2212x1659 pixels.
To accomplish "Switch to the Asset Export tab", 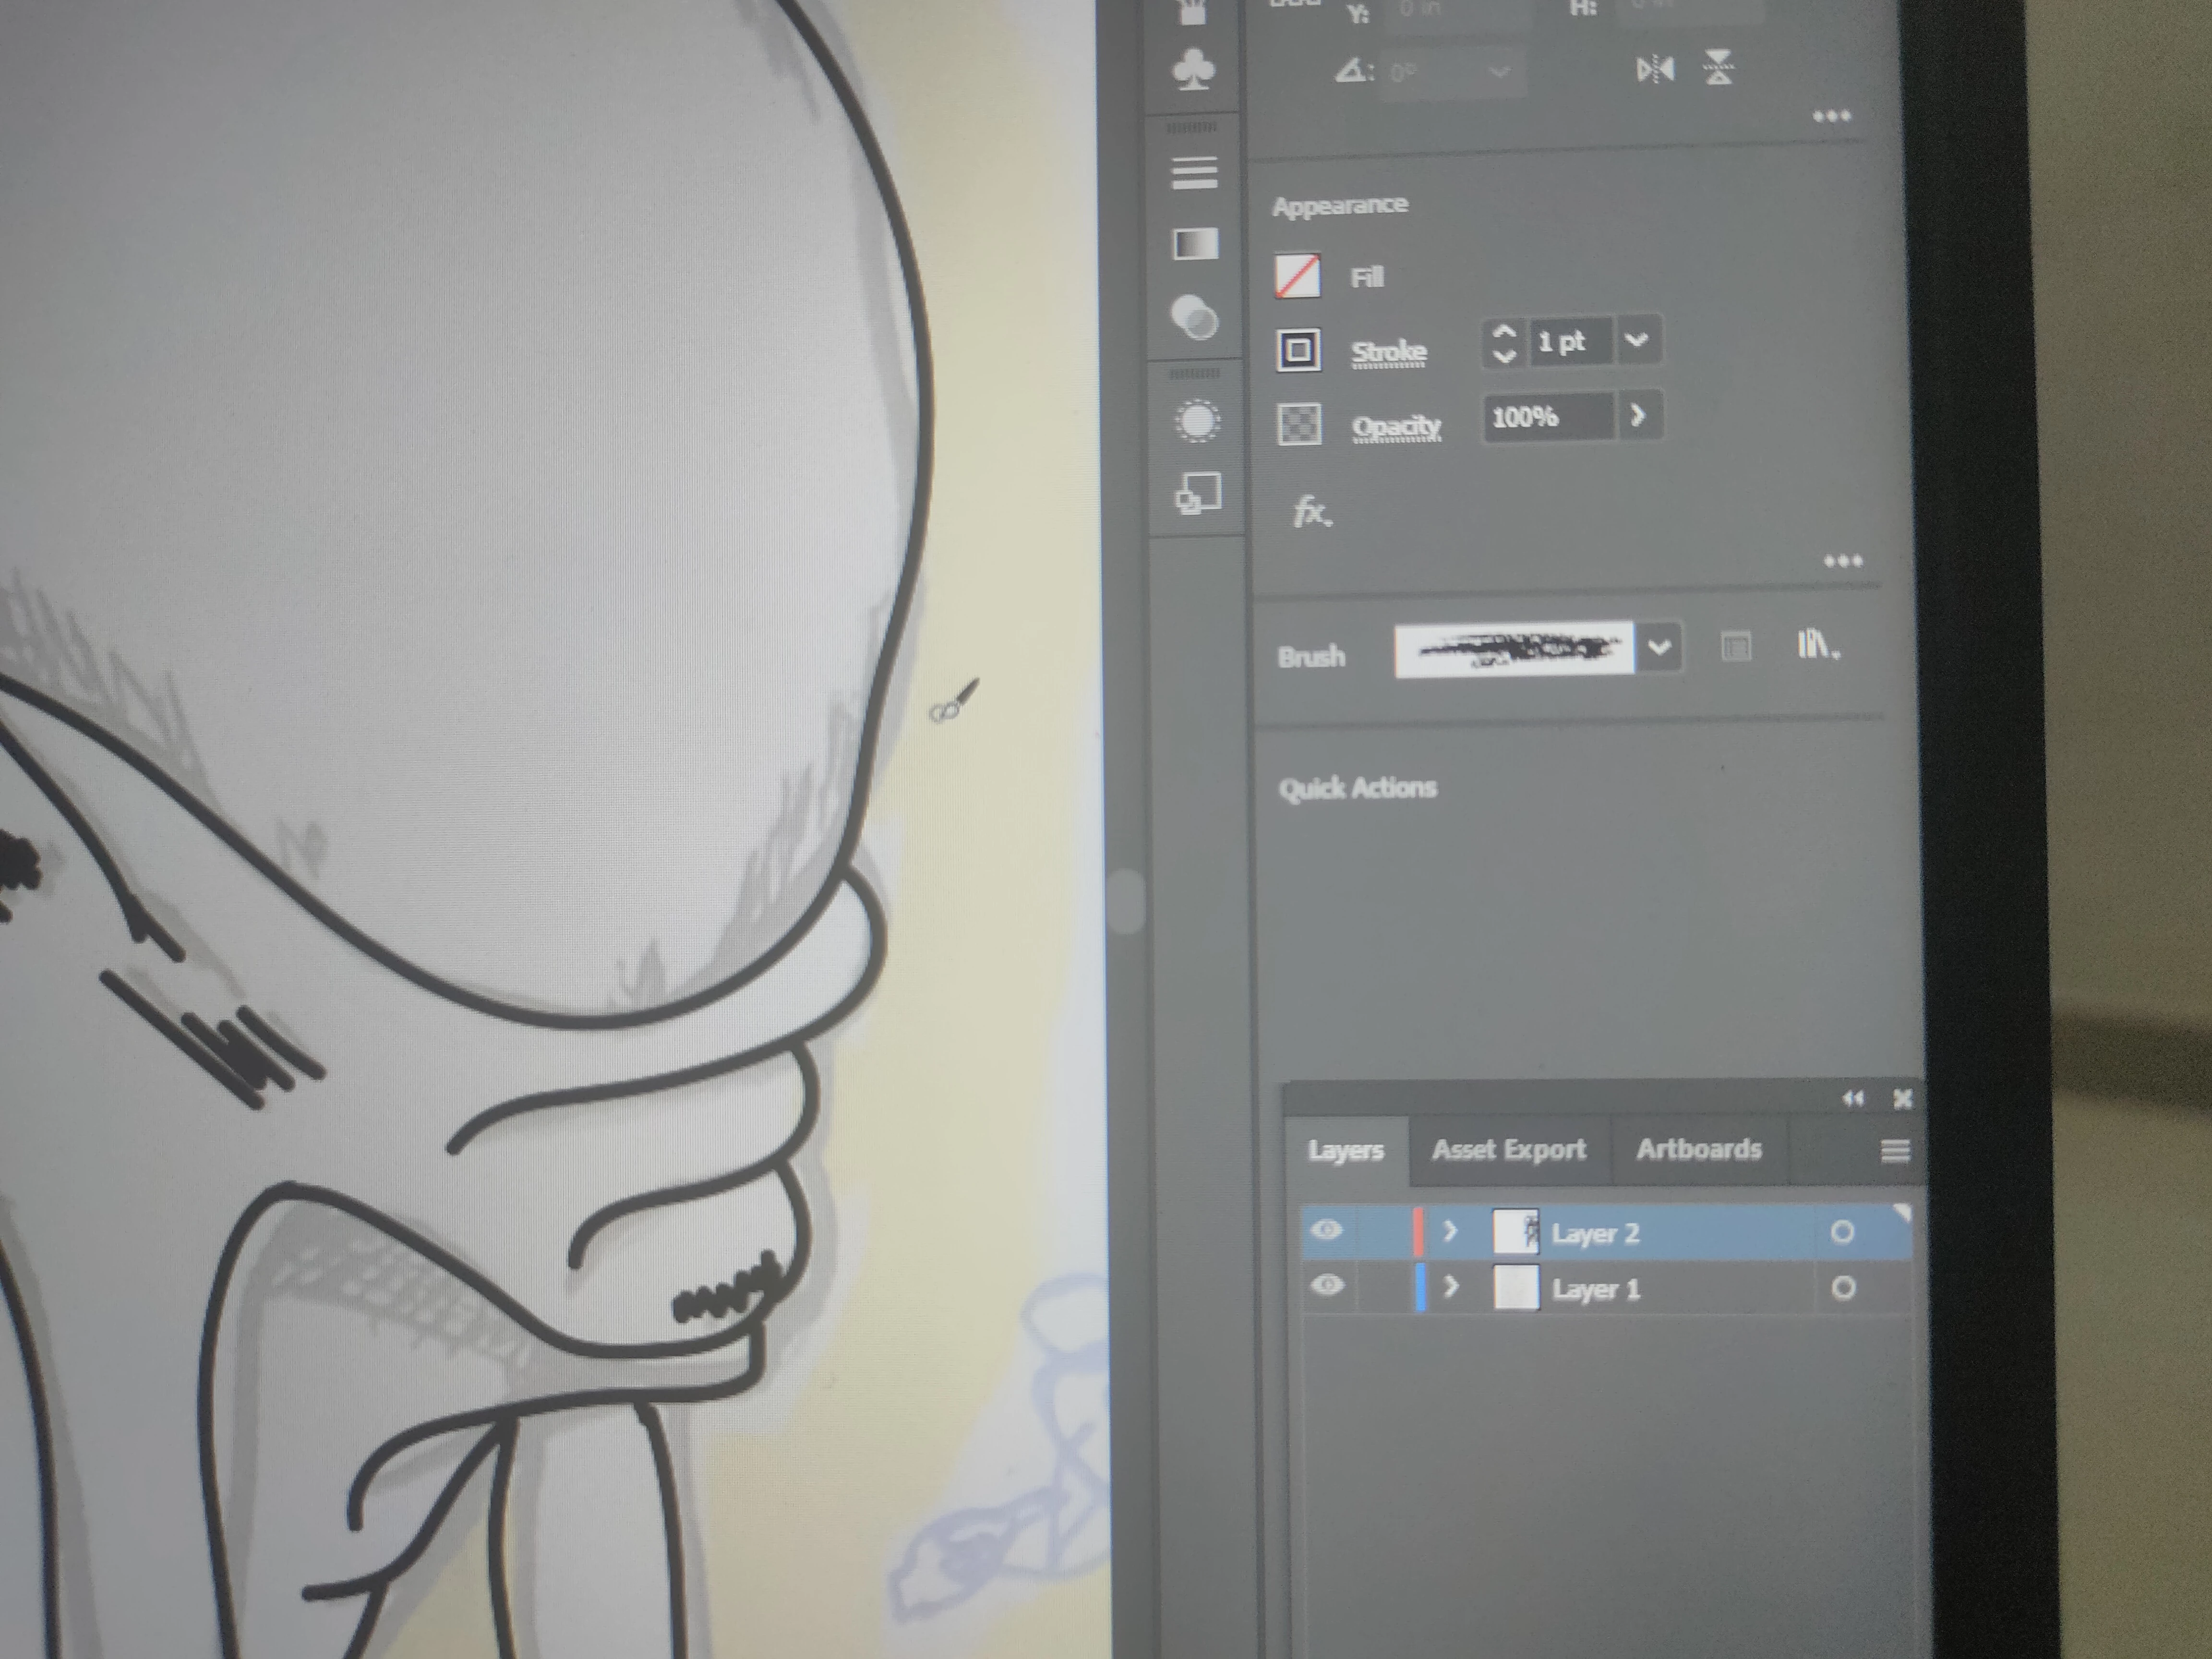I will pos(1508,1150).
